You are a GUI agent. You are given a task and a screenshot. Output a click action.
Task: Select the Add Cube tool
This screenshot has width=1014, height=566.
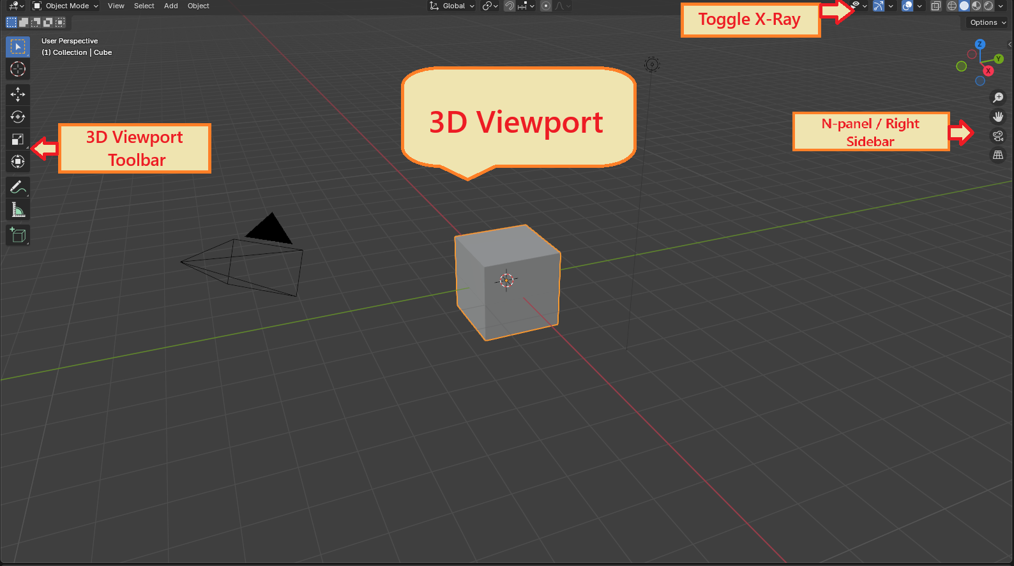coord(18,235)
